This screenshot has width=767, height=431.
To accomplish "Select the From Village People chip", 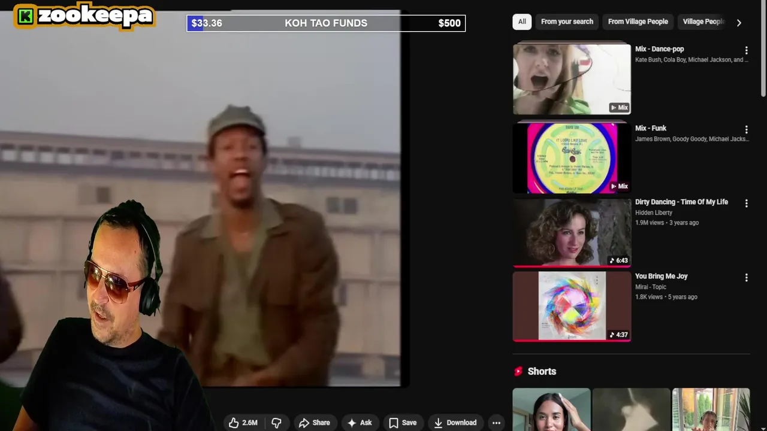I will (x=638, y=22).
